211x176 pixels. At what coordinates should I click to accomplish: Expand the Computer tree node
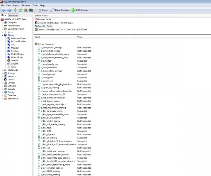[x=2, y=23]
